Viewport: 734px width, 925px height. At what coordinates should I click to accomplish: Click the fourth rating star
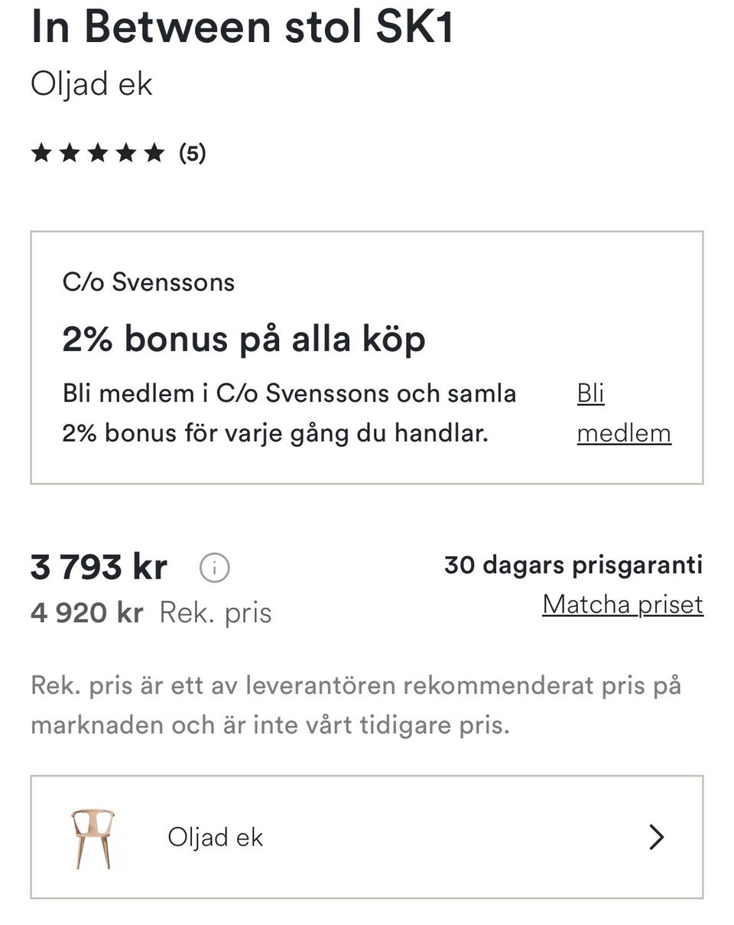pyautogui.click(x=126, y=153)
